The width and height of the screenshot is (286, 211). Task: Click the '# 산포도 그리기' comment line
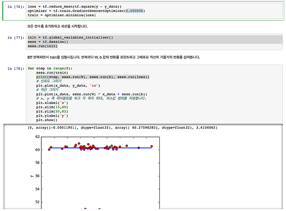pyautogui.click(x=49, y=81)
